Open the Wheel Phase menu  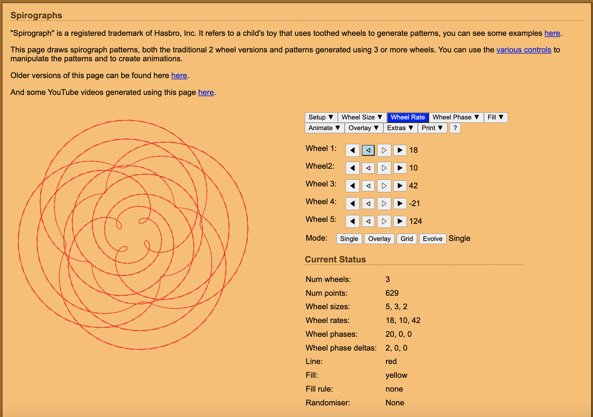coord(456,118)
